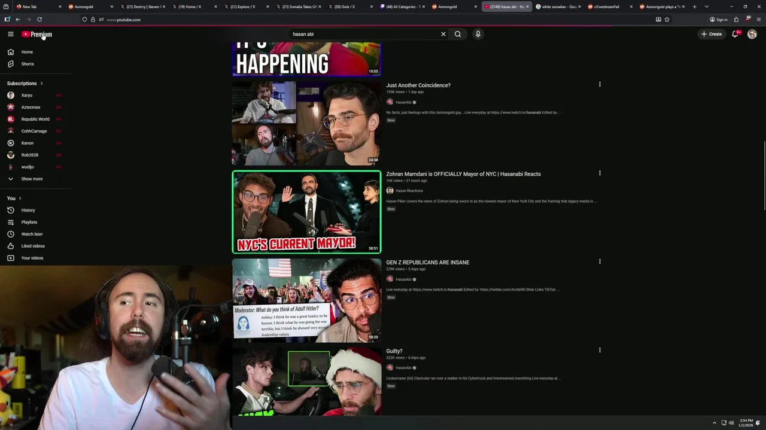This screenshot has width=766, height=430.
Task: Open title GEN Z REPUBLICANS ARE INSANE
Action: [428, 262]
